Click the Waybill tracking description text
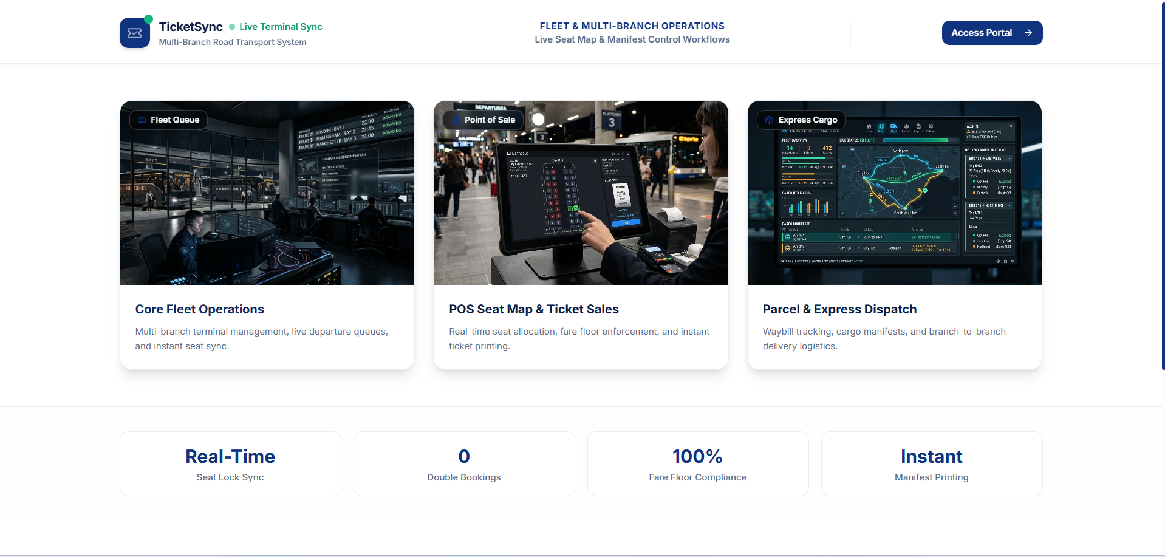The width and height of the screenshot is (1165, 557). coord(884,339)
